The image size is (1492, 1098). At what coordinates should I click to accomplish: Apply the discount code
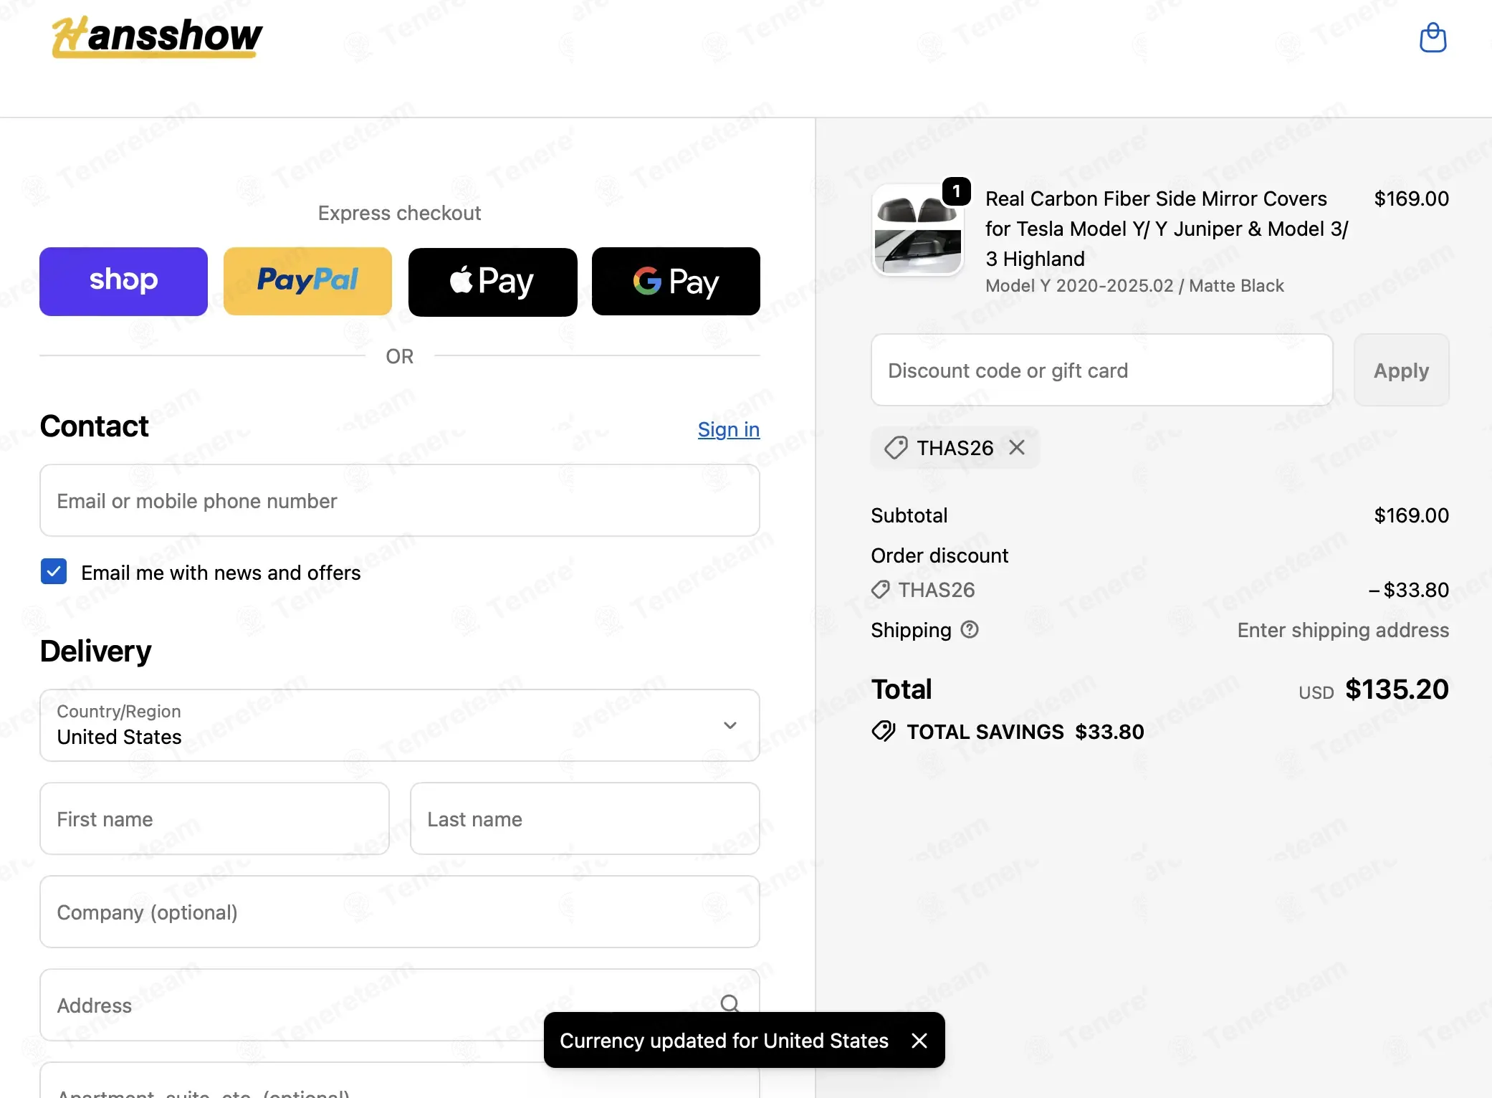coord(1401,370)
